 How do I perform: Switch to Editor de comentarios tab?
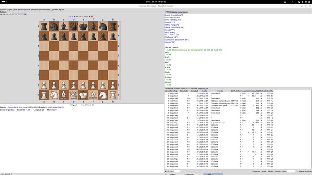click(179, 12)
